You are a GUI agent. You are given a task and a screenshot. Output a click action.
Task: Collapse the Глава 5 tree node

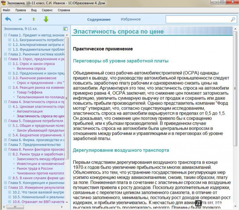tap(5, 121)
